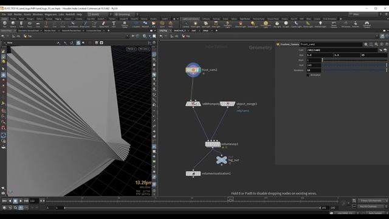Open the Key All Channels dropdown

(x=371, y=207)
